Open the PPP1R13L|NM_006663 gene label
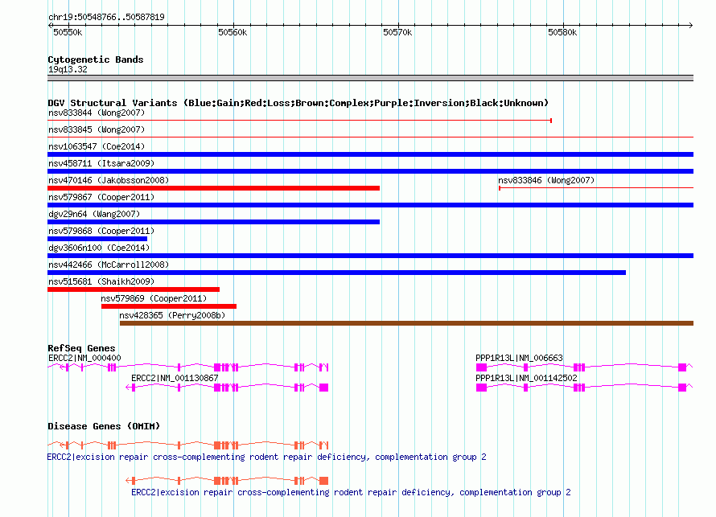The height and width of the screenshot is (517, 716). click(x=519, y=359)
